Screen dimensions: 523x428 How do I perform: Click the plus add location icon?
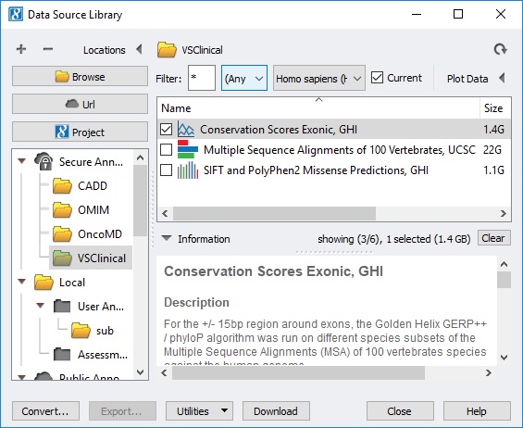21,49
